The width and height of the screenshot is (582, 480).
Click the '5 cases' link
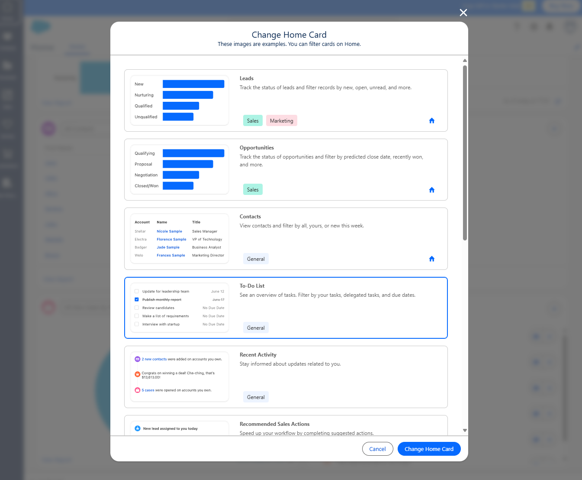(148, 390)
